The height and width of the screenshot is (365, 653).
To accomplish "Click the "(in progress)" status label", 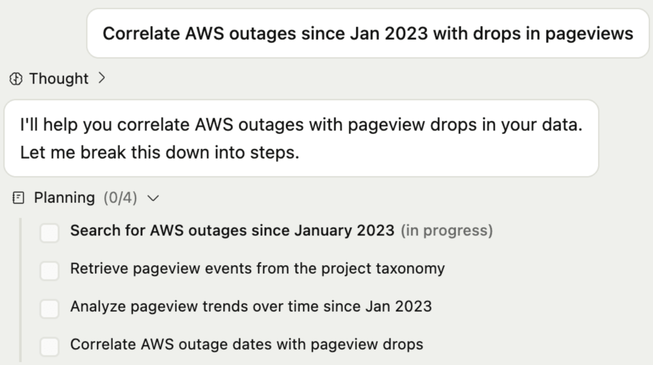I will pyautogui.click(x=447, y=231).
